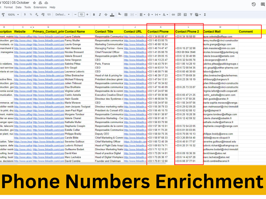Open vertical align dropdown

[x=150, y=15]
